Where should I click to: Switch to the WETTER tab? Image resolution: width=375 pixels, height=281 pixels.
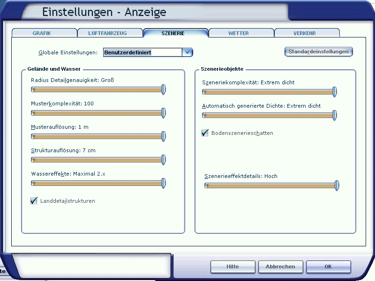tap(239, 33)
